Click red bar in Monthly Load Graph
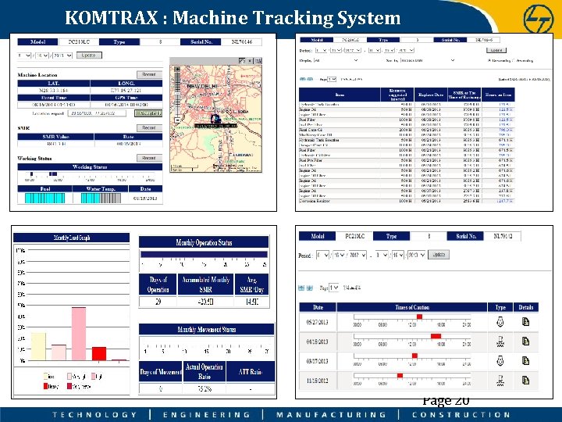Screen dimensions: 562x422 point(99,353)
